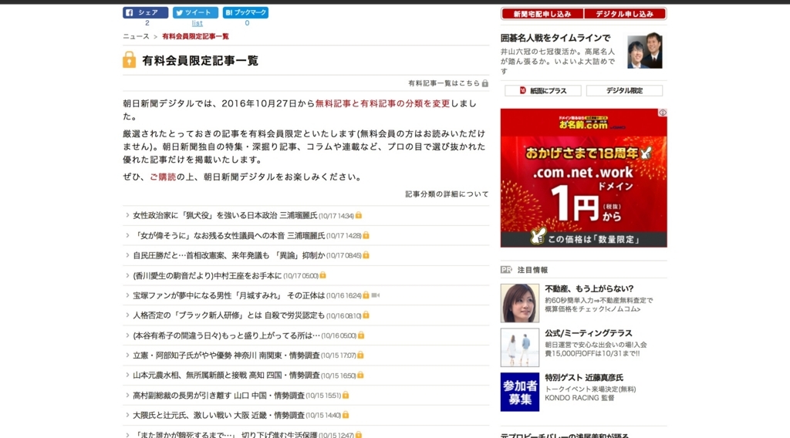Select the デジタル限定 tab
Screen dimensions: 790x438
point(624,91)
